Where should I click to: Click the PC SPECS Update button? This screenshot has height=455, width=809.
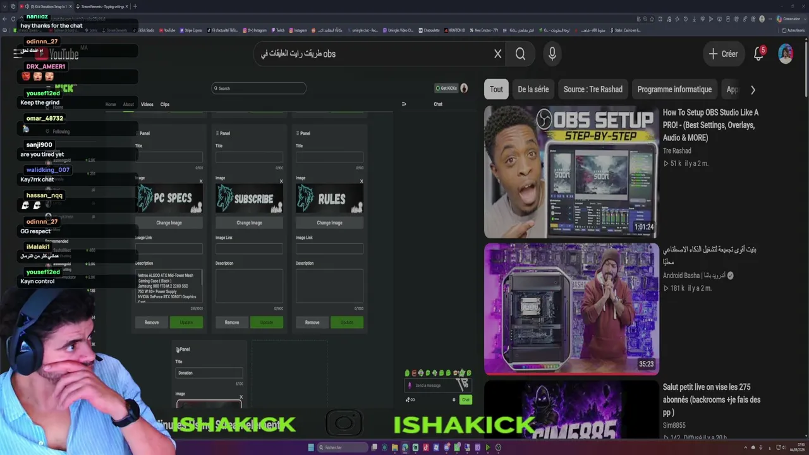click(186, 322)
